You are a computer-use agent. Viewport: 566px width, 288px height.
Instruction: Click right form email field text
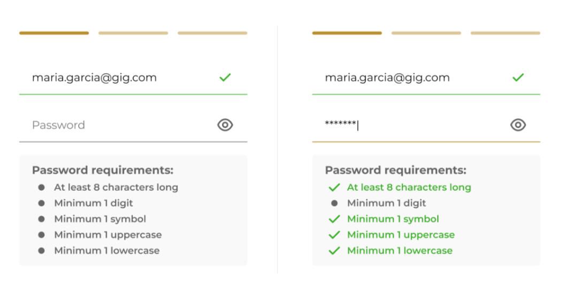click(x=387, y=77)
